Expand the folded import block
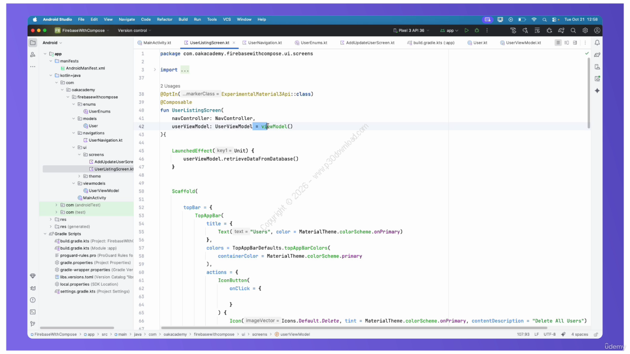Viewport: 630px width, 354px height. tap(155, 70)
